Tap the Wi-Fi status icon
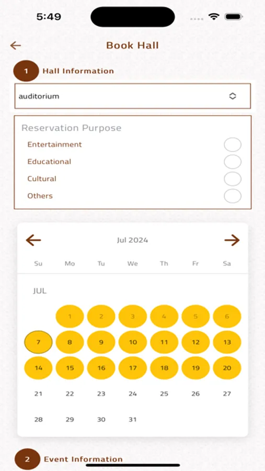Image resolution: width=265 pixels, height=471 pixels. pos(214,17)
